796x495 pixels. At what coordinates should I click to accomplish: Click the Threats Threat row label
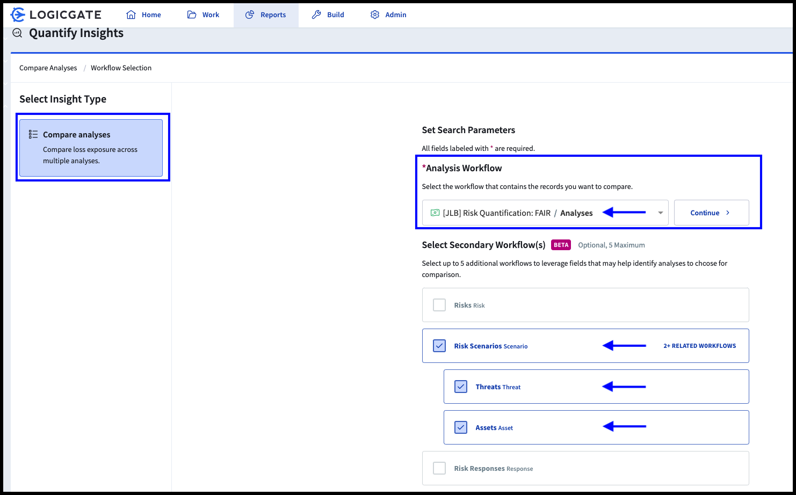click(498, 387)
